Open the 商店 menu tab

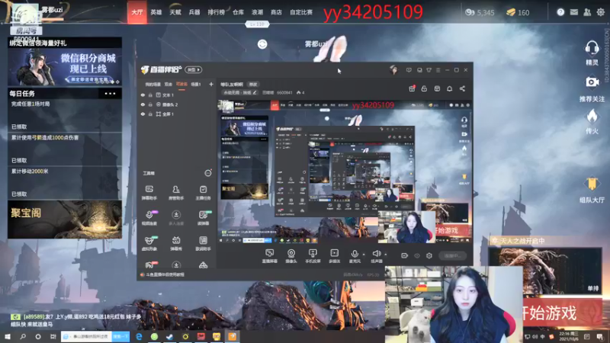(x=276, y=12)
